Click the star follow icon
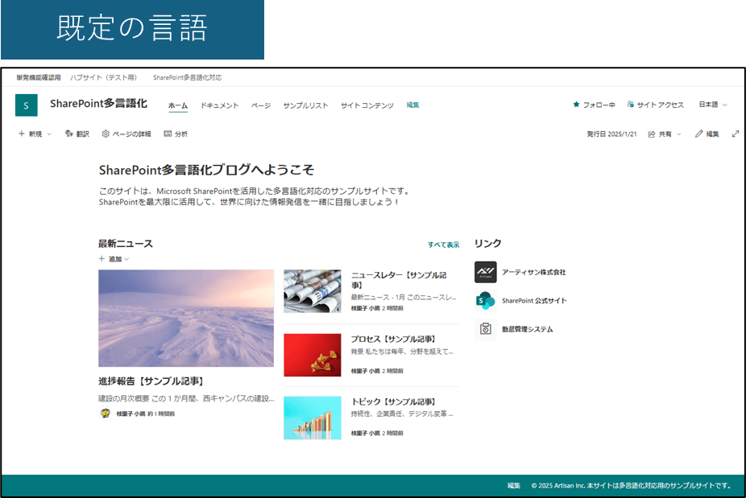The image size is (746, 498). [x=576, y=105]
